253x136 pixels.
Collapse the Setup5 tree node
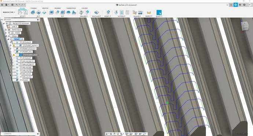[8, 39]
